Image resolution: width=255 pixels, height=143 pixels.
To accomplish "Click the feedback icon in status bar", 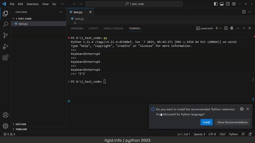I will tap(243, 134).
